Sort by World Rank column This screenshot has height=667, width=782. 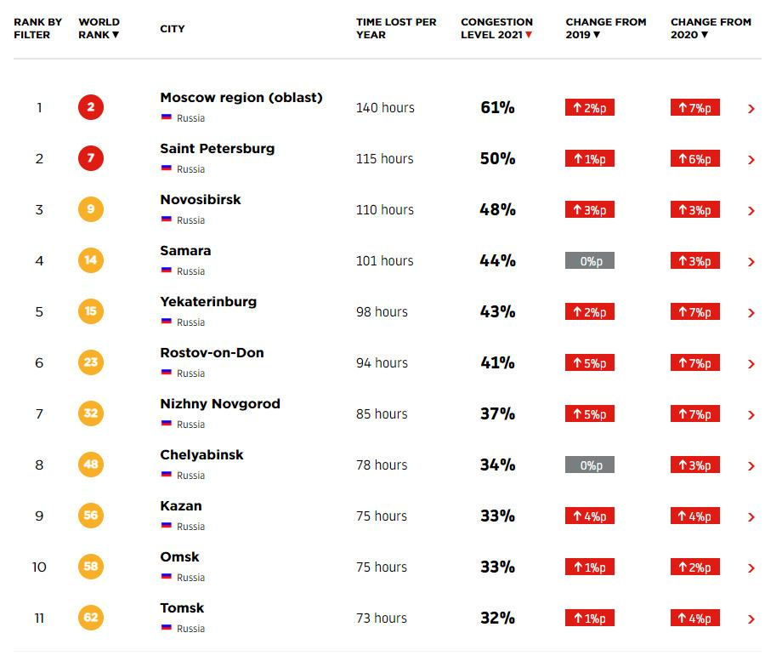[99, 28]
